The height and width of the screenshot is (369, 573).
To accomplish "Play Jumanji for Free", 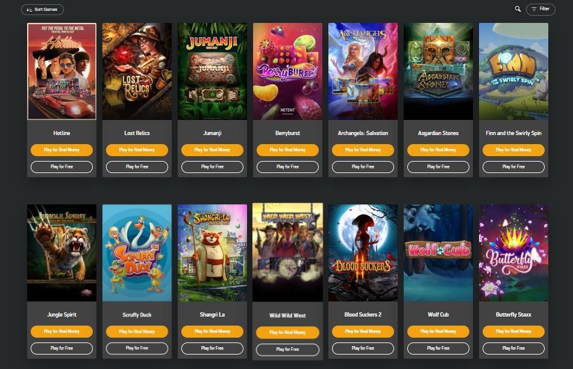I will point(212,167).
